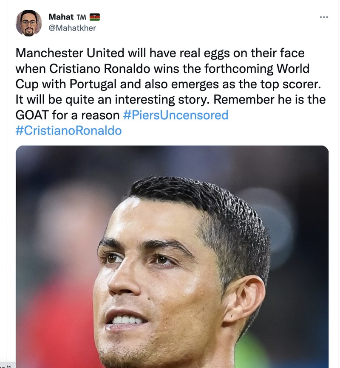
Task: Expand the tweet via the ellipsis dropdown
Action: (324, 16)
